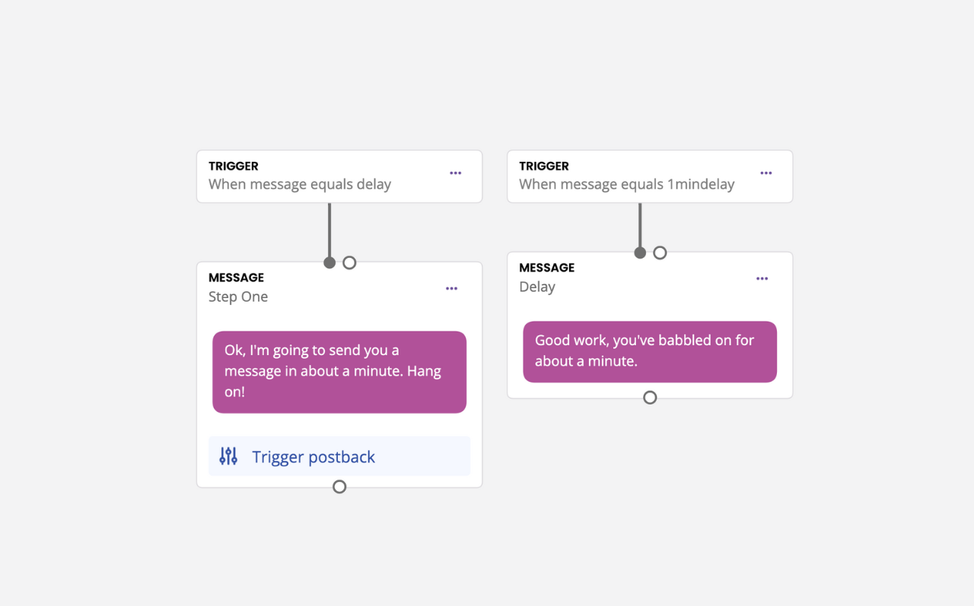Screen dimensions: 974x606
Task: Click hollow input port atop Step One card
Action: pyautogui.click(x=349, y=262)
